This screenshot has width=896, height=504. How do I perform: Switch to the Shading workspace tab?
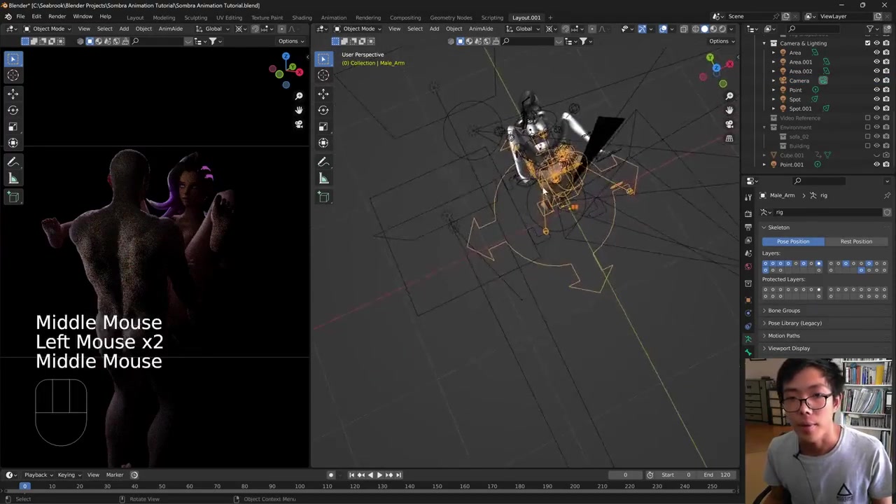(302, 17)
